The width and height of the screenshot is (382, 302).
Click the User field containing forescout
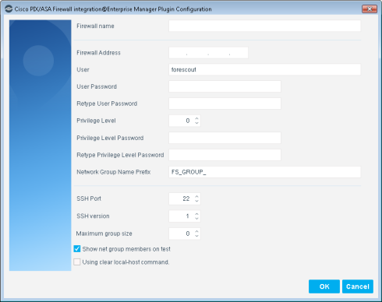pos(264,69)
